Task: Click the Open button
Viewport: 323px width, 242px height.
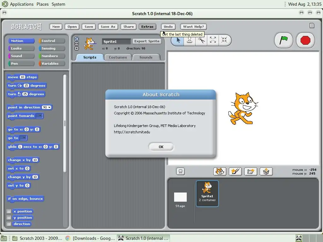Action: point(72,26)
